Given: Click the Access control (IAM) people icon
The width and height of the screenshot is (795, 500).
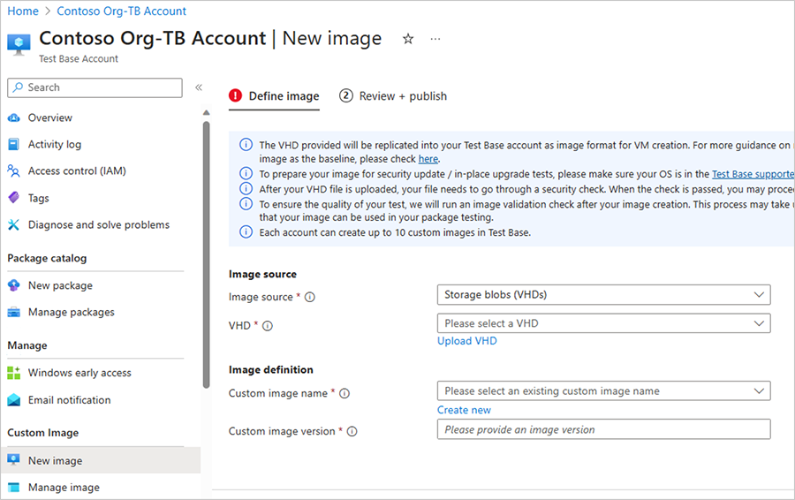Looking at the screenshot, I should [13, 170].
